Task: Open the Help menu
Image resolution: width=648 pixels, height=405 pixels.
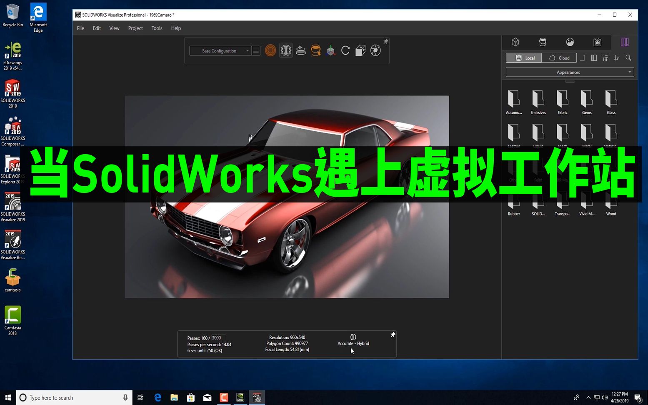Action: coord(176,28)
